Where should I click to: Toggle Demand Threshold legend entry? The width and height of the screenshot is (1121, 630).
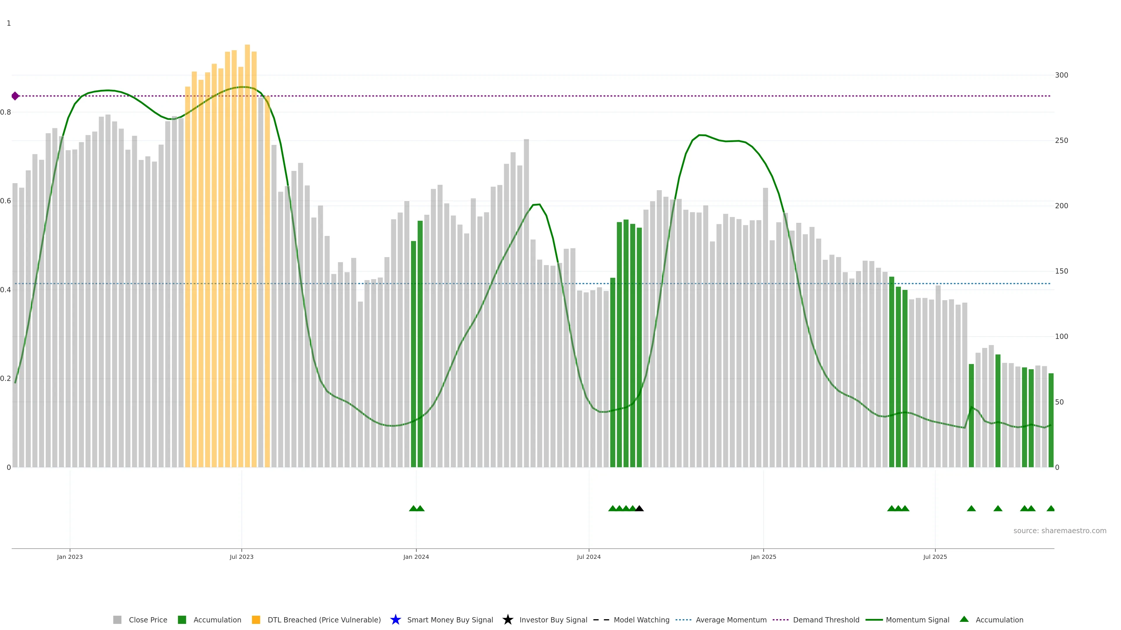[826, 619]
